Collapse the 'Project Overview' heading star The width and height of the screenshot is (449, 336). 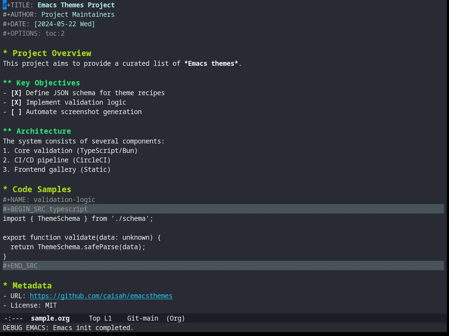click(5, 53)
